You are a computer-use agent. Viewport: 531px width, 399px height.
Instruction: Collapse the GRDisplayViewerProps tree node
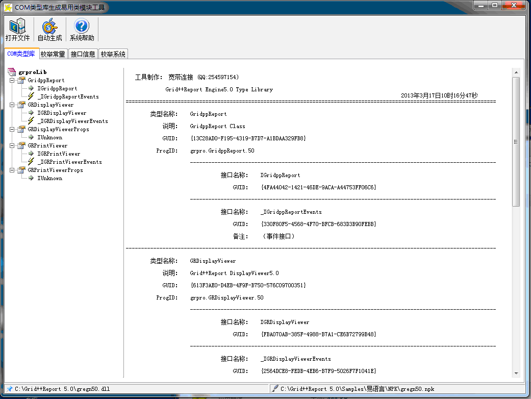pos(12,129)
